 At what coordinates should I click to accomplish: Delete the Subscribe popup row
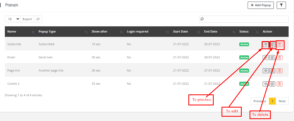tap(280, 44)
